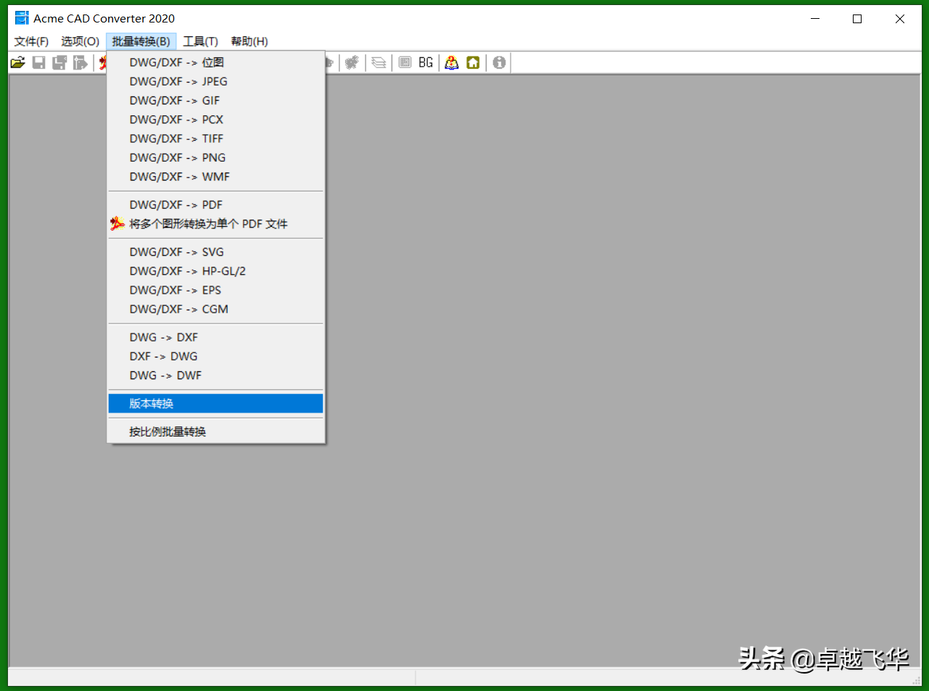Image resolution: width=929 pixels, height=691 pixels.
Task: Maximize the Acme CAD Converter window
Action: [857, 19]
